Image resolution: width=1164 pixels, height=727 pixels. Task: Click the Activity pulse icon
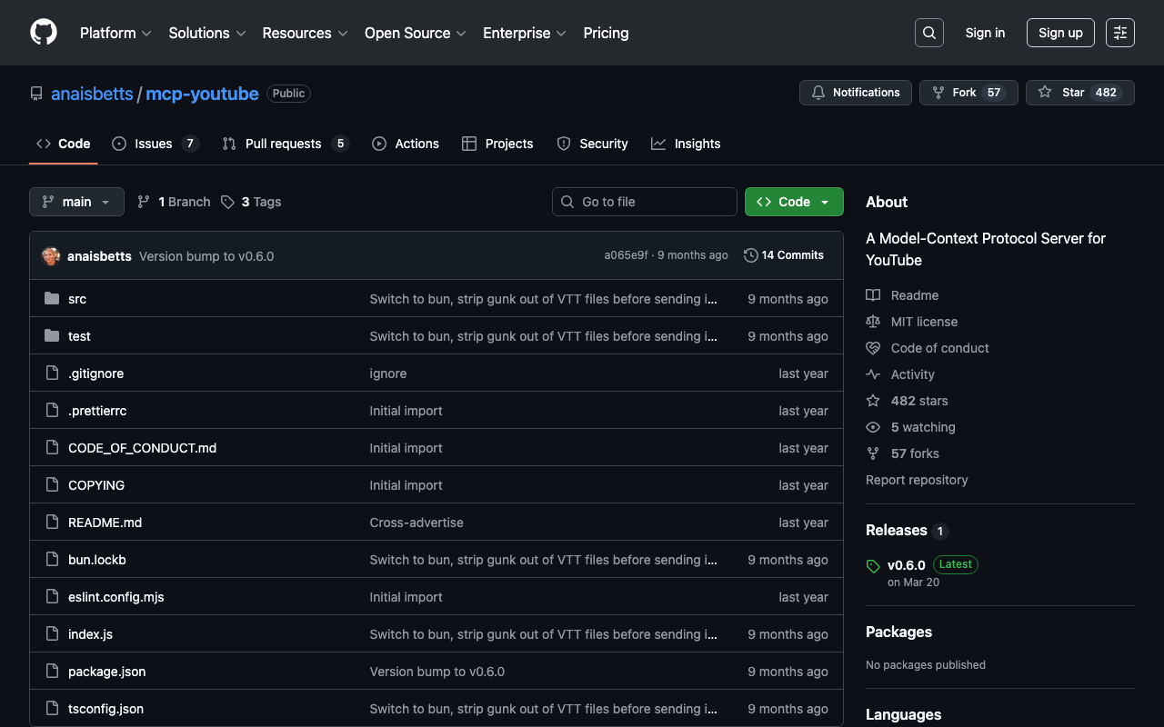[873, 374]
